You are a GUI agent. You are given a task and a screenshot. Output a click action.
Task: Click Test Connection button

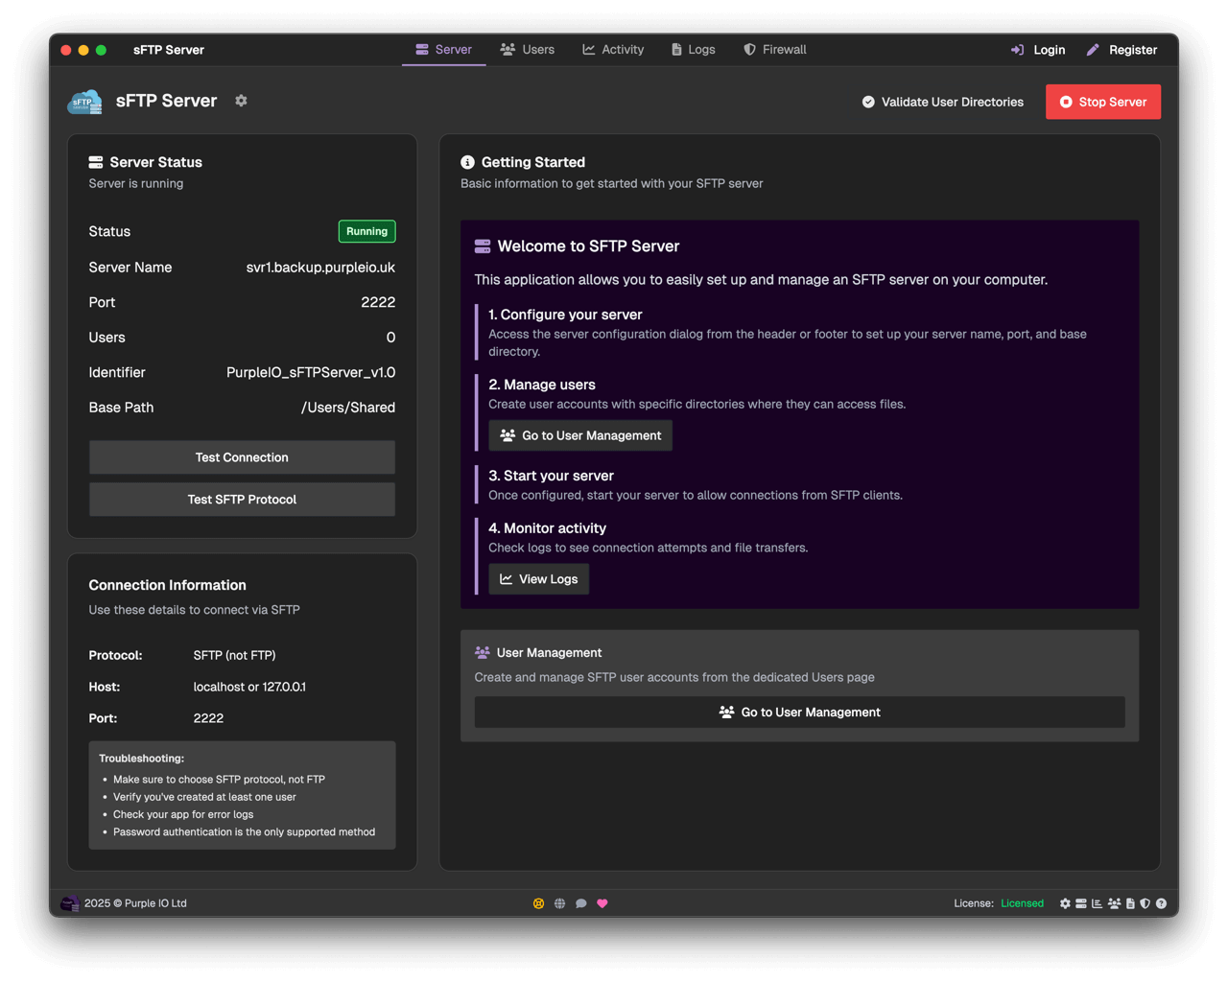pyautogui.click(x=242, y=457)
